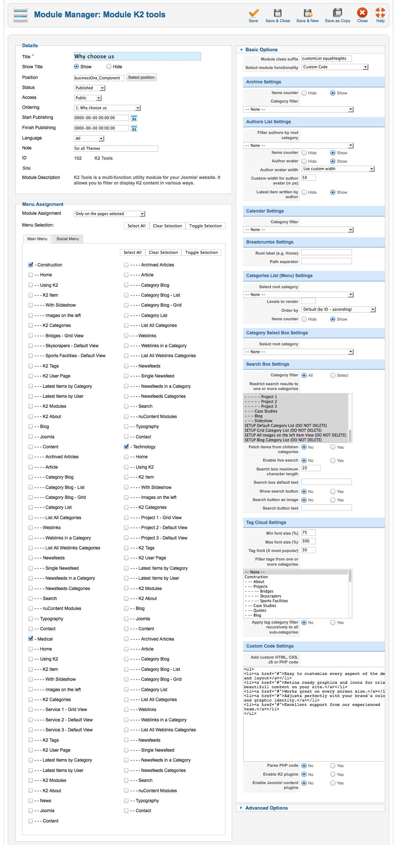Open the Language dropdown showing All
Viewport: 397px width, 845px height.
(89, 139)
